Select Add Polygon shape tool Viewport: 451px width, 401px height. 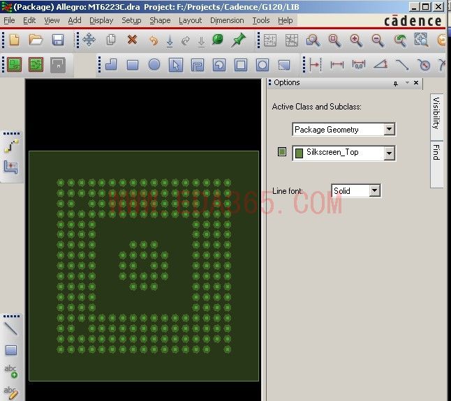111,65
